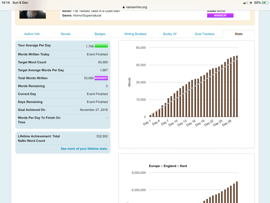Click 'See more of your lifetime stats' link
This screenshot has width=270, height=203.
pyautogui.click(x=84, y=149)
